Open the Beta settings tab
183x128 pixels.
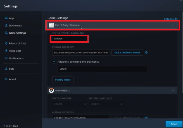point(11,69)
